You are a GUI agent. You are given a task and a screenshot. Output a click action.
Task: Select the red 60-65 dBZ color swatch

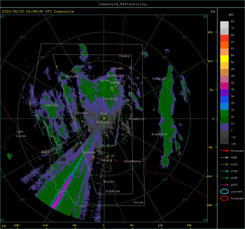coord(224,38)
